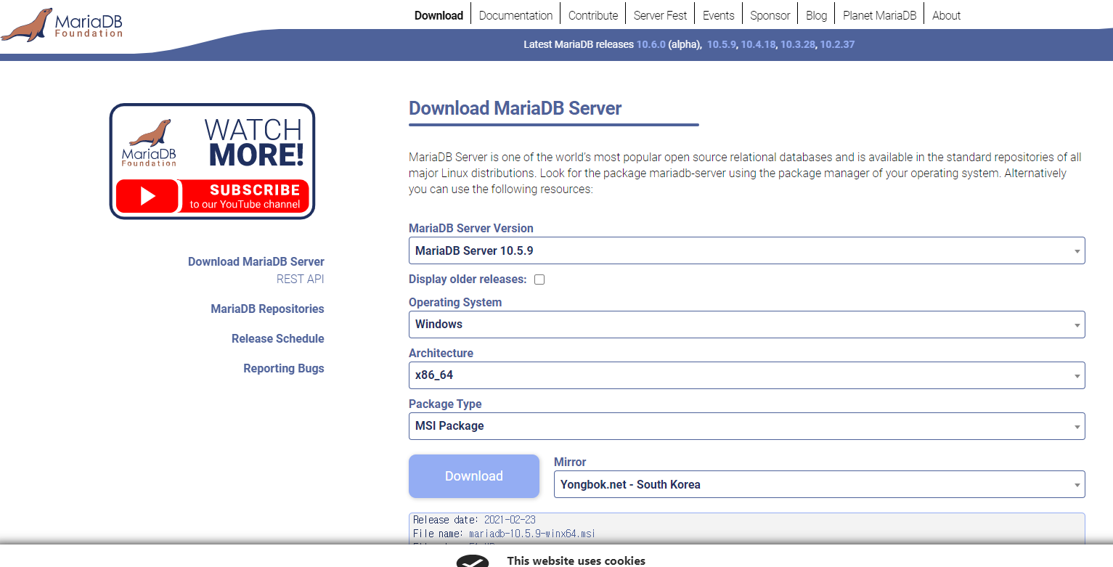Click file name mariadb-10.5.9-winx64.msi

click(x=532, y=534)
